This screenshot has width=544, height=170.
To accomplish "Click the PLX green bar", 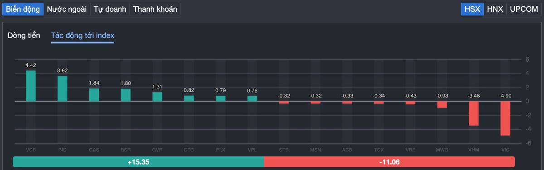I will pos(221,98).
